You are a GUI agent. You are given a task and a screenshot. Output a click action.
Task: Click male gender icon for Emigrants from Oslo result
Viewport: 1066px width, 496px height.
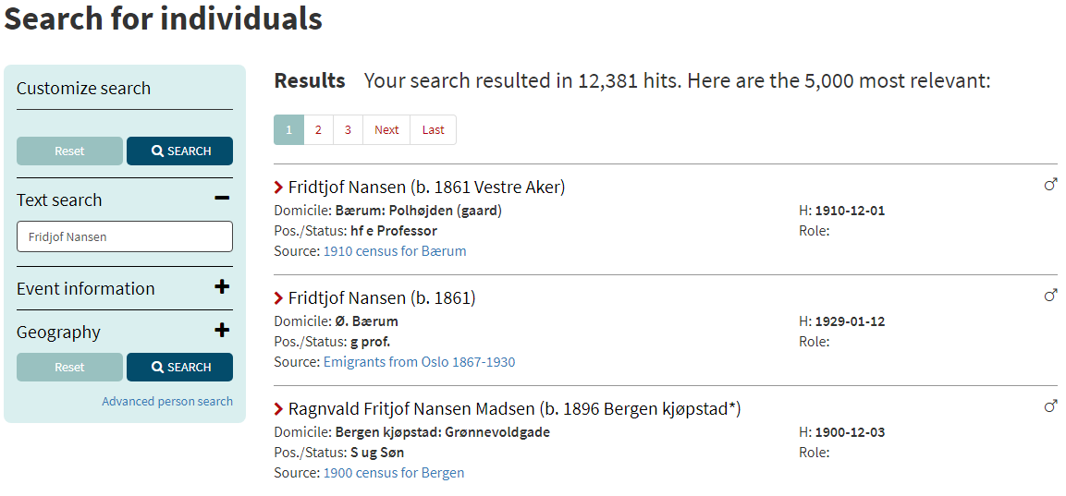[x=1050, y=296]
